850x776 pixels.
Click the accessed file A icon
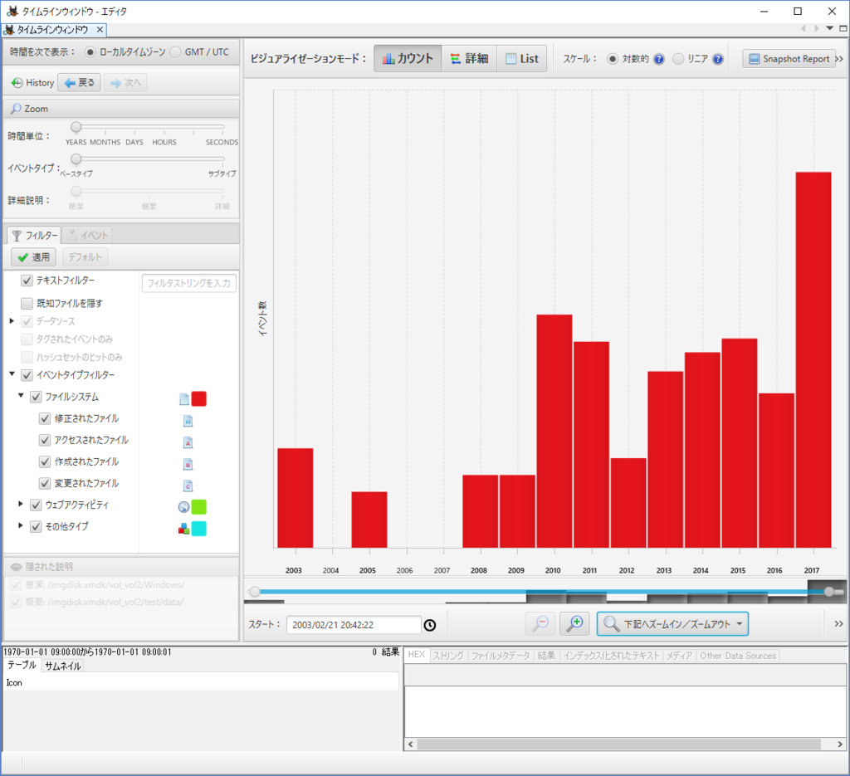[188, 442]
